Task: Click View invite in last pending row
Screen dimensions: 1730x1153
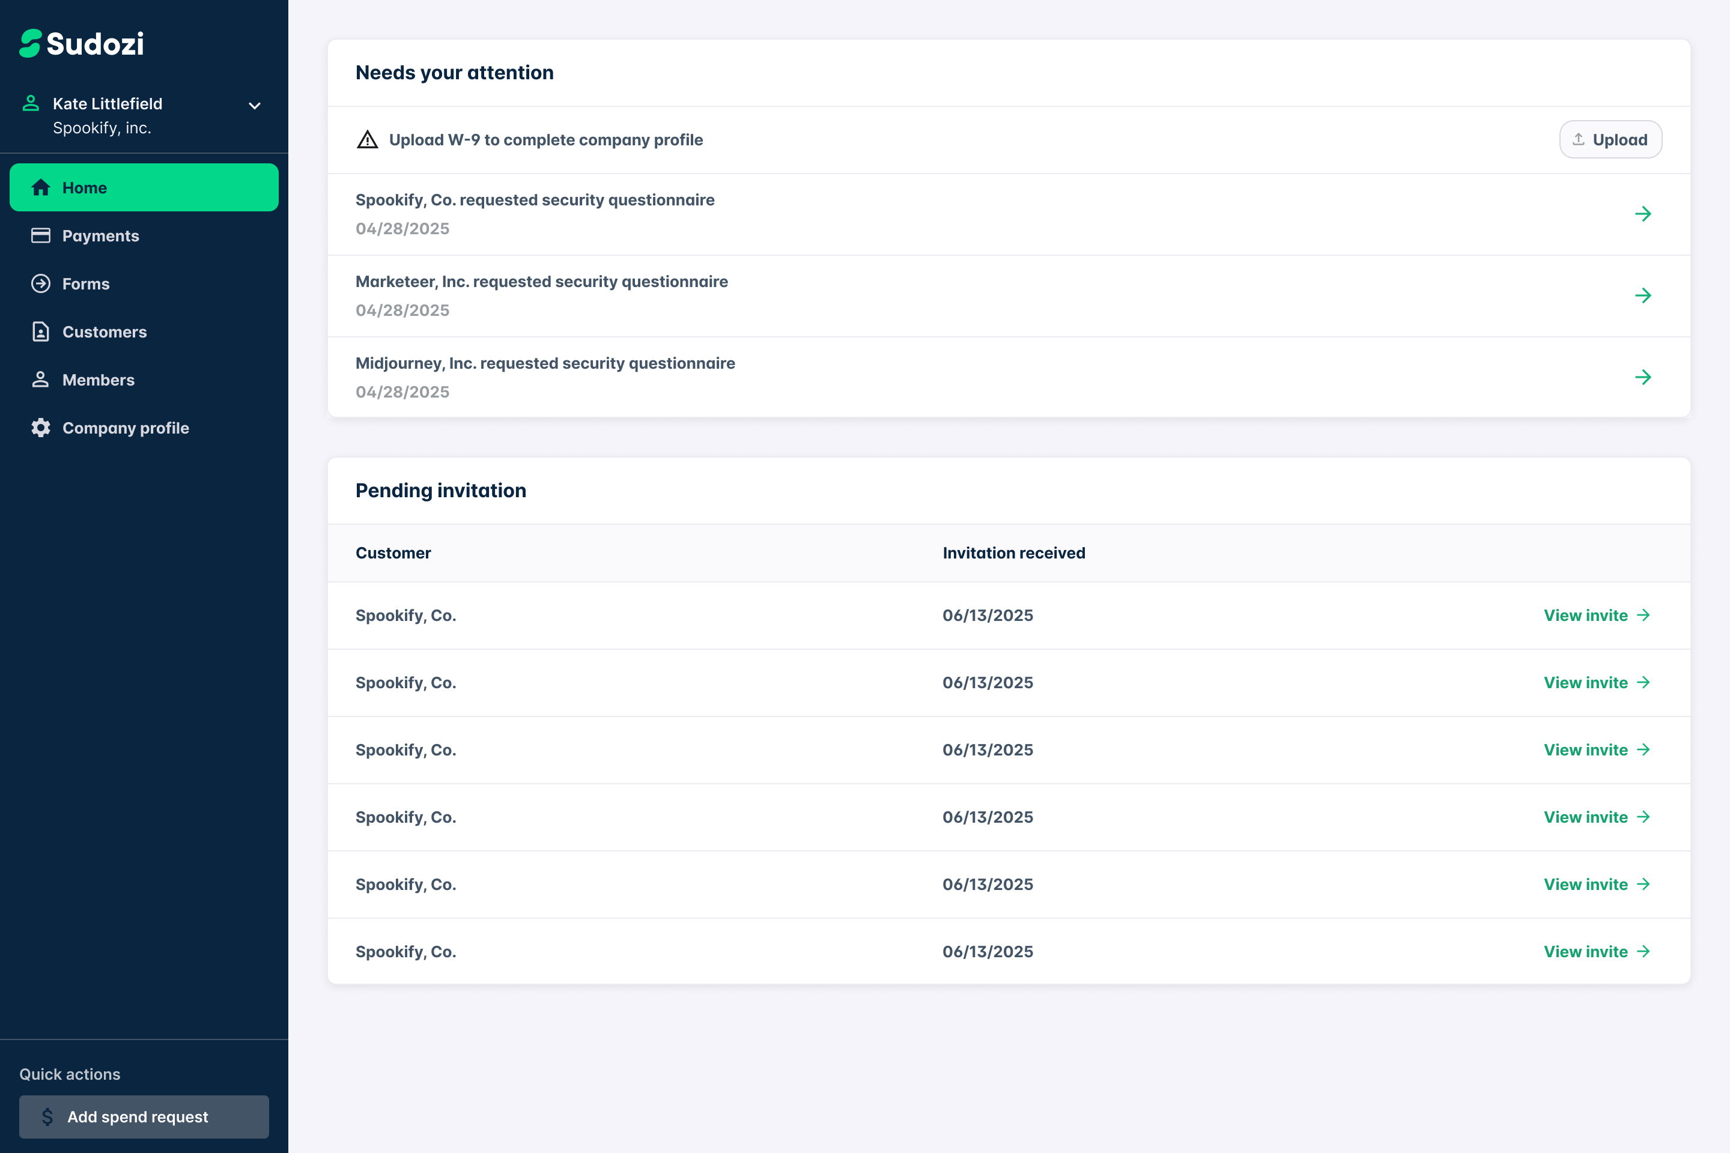Action: (1596, 951)
